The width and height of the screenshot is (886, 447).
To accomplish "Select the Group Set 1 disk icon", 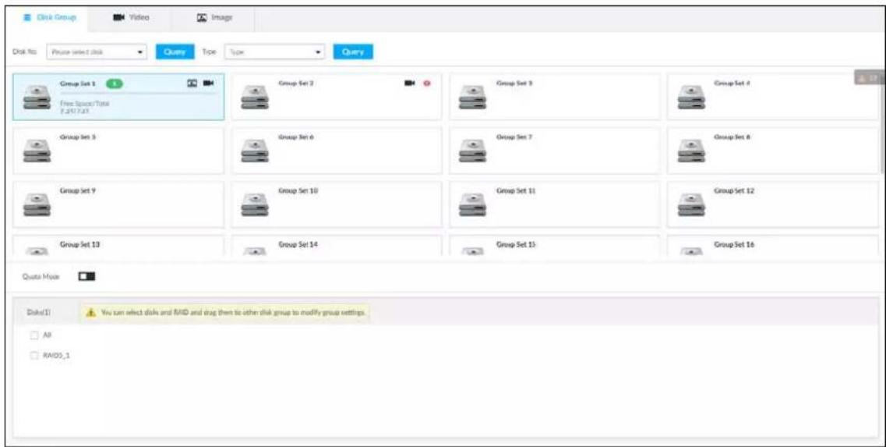I will point(37,97).
